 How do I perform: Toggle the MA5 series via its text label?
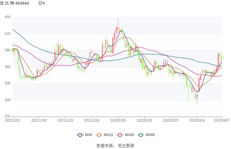click(89, 135)
